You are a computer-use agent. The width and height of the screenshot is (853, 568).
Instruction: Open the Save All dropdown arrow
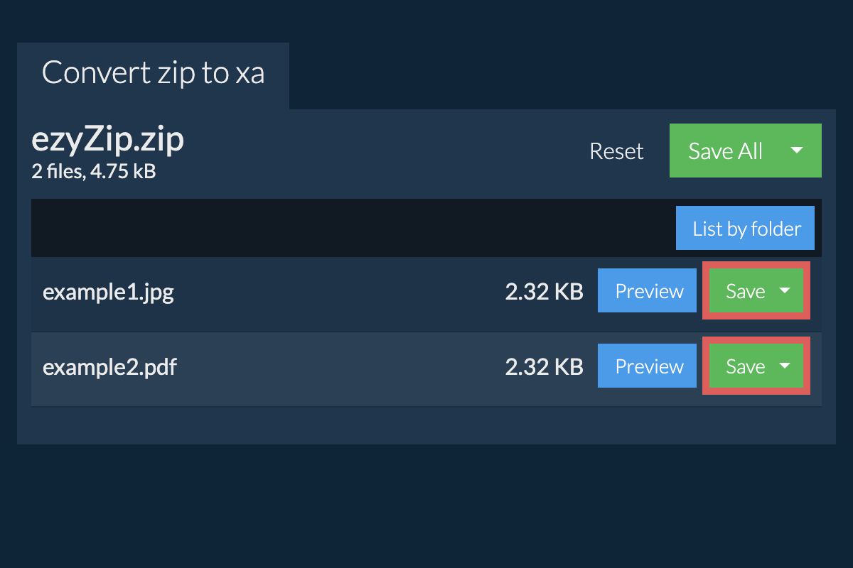tap(797, 151)
